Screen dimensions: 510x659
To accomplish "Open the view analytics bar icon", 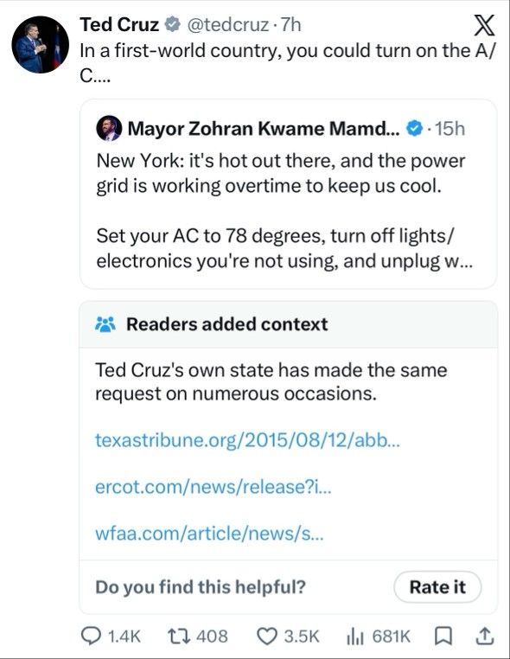I will pyautogui.click(x=355, y=637).
